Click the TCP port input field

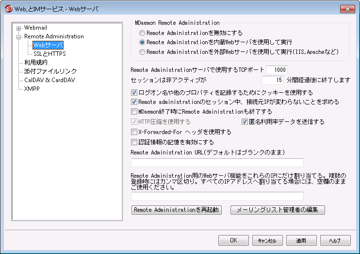point(277,69)
